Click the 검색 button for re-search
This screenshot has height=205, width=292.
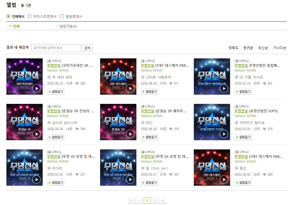tap(87, 48)
